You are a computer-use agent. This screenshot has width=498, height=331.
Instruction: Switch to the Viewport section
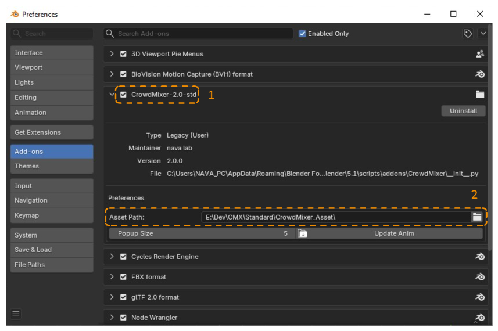coord(52,67)
